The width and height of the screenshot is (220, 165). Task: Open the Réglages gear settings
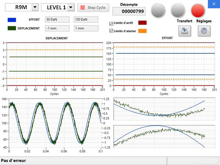[x=203, y=31]
